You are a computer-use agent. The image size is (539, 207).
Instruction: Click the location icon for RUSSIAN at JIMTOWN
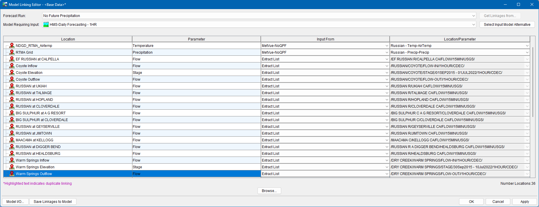coord(12,133)
